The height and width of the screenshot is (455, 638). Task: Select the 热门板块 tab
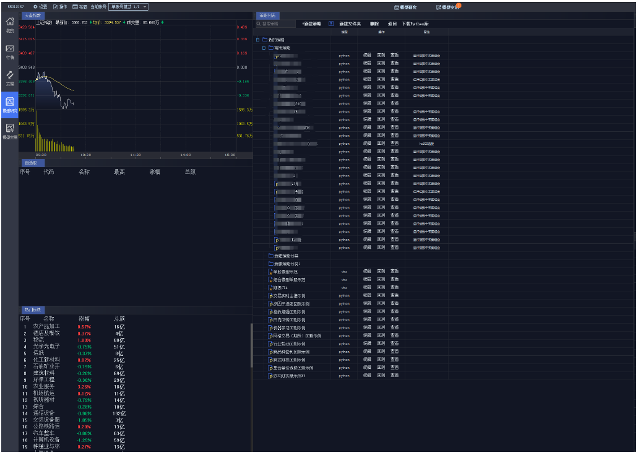33,310
